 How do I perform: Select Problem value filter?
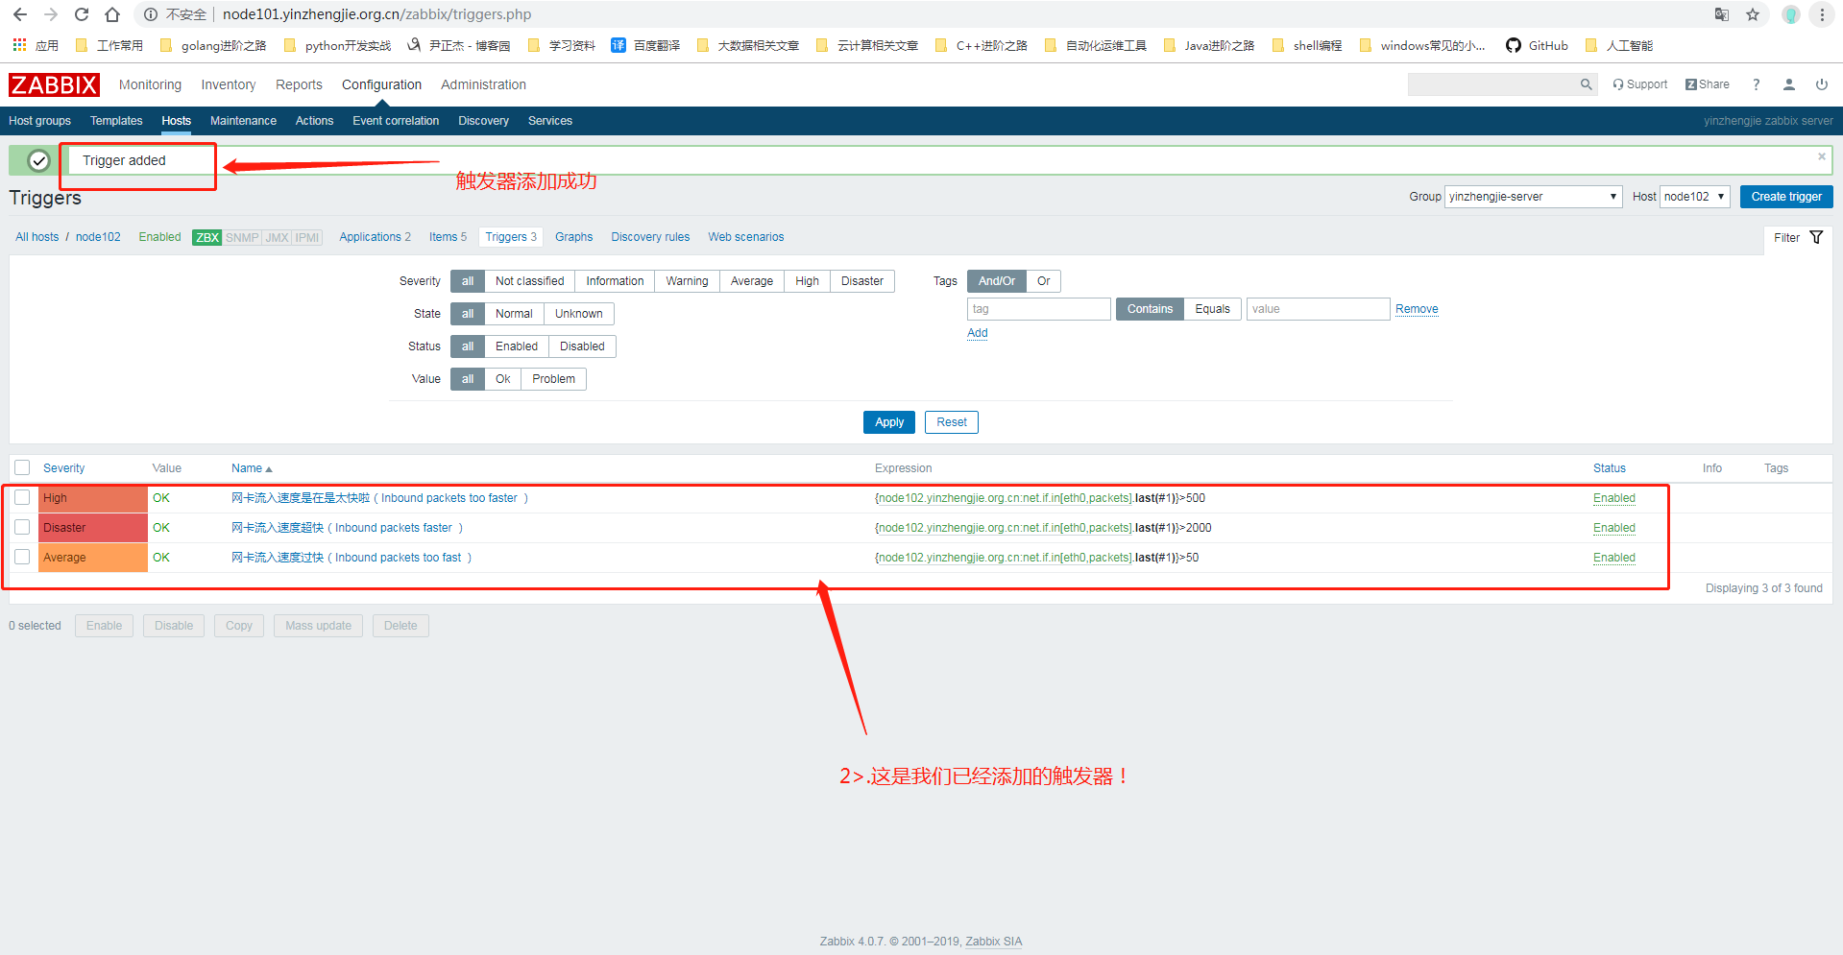click(x=553, y=379)
